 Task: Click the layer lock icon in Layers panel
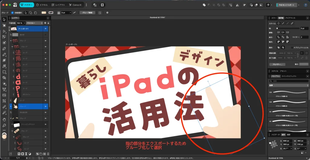48,23
